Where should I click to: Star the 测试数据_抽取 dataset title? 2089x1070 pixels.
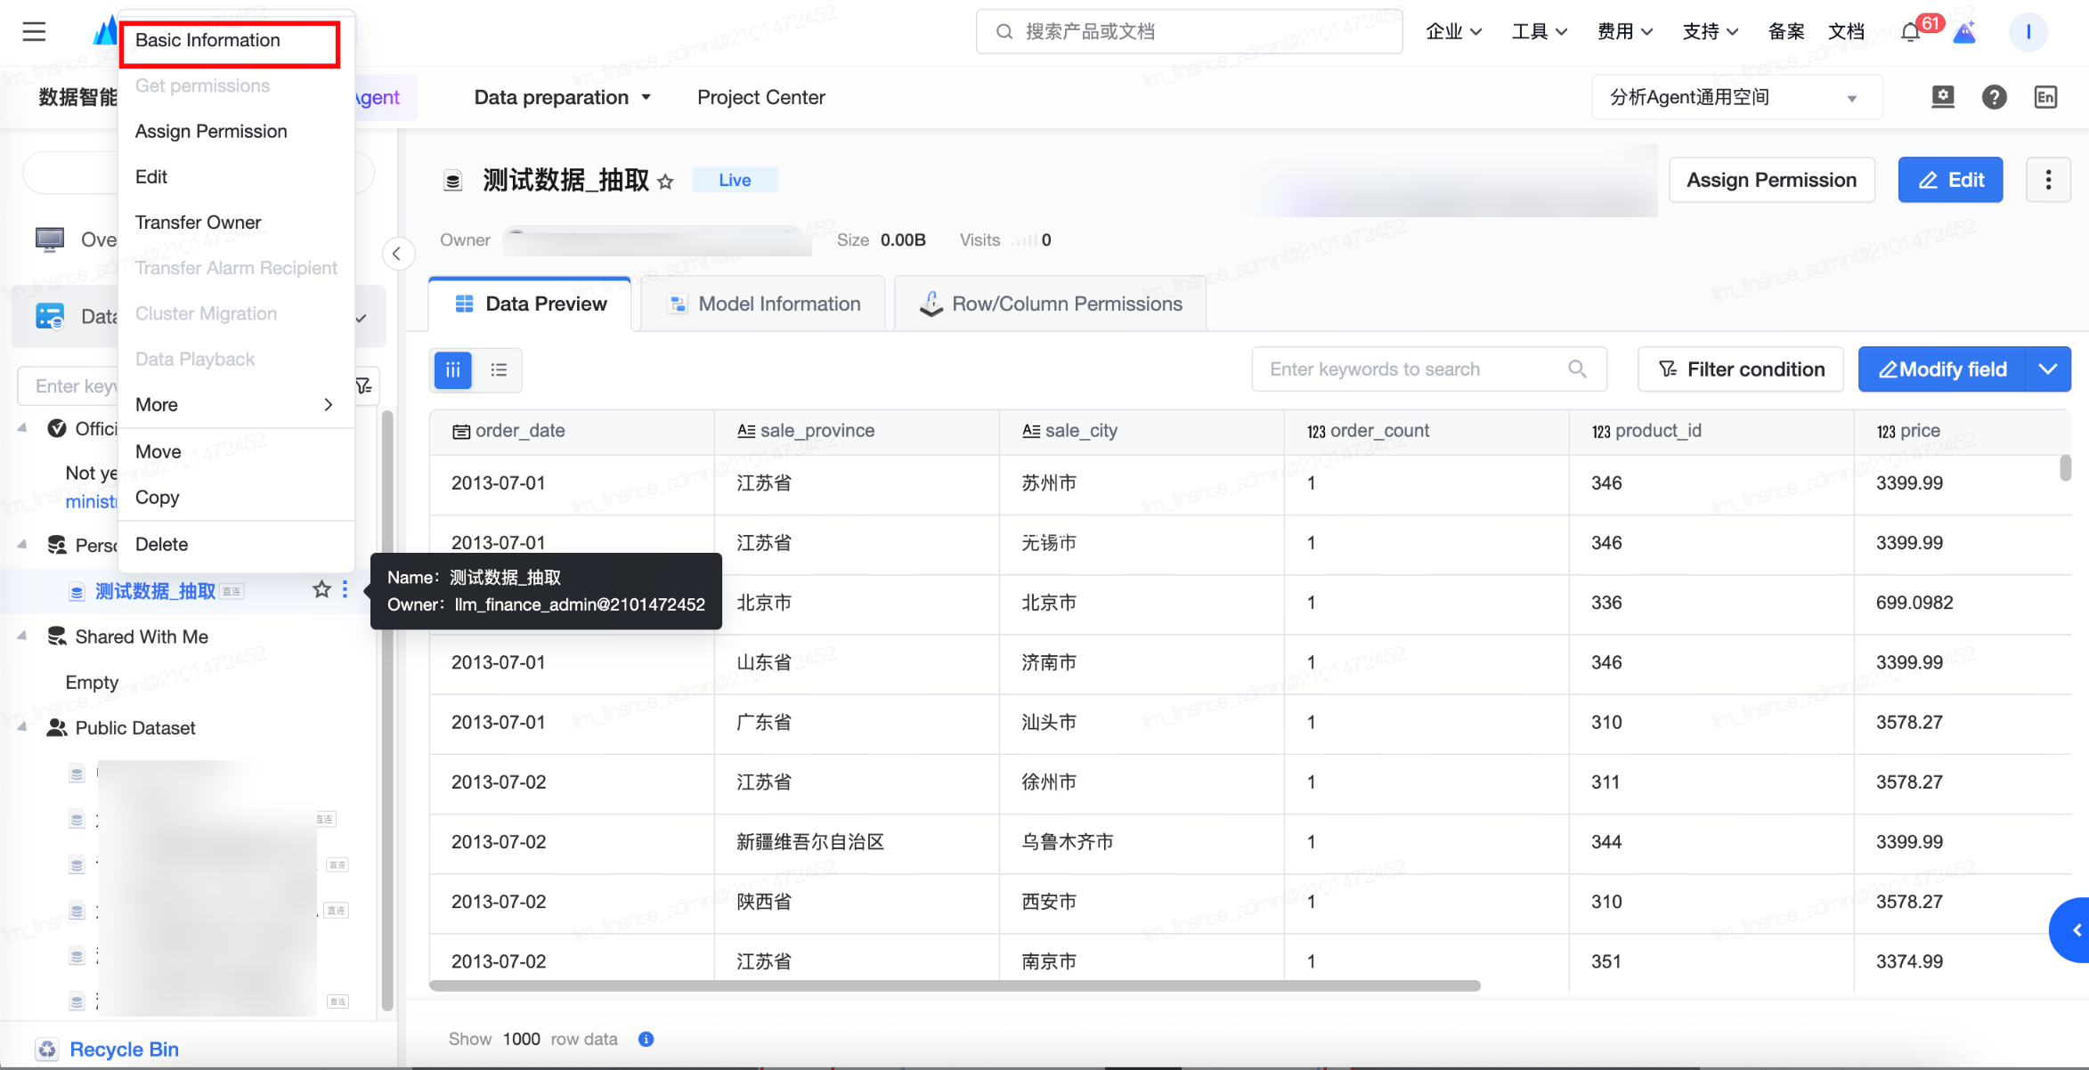665,182
